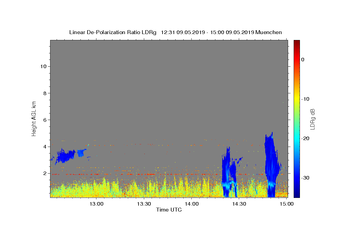This screenshot has height=237, width=356.
Task: Click the plot title "Linear De-Polarization Ratio LDRg"
Action: (112, 32)
